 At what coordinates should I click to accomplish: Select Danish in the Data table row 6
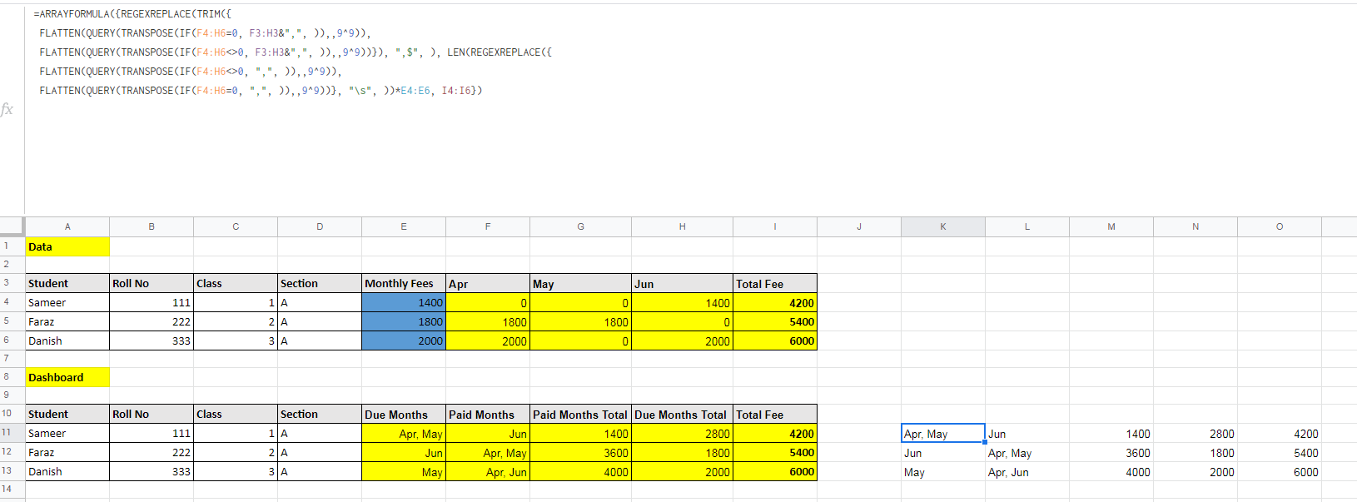pos(67,341)
